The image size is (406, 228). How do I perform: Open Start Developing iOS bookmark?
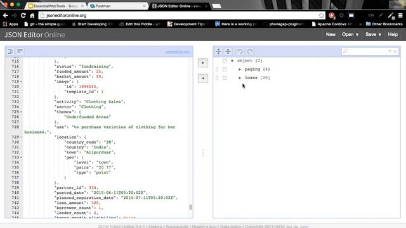(93, 24)
